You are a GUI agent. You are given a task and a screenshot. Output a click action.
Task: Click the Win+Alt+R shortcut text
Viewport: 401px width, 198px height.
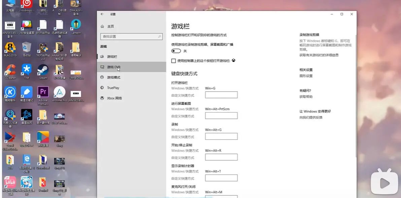pos(213,151)
